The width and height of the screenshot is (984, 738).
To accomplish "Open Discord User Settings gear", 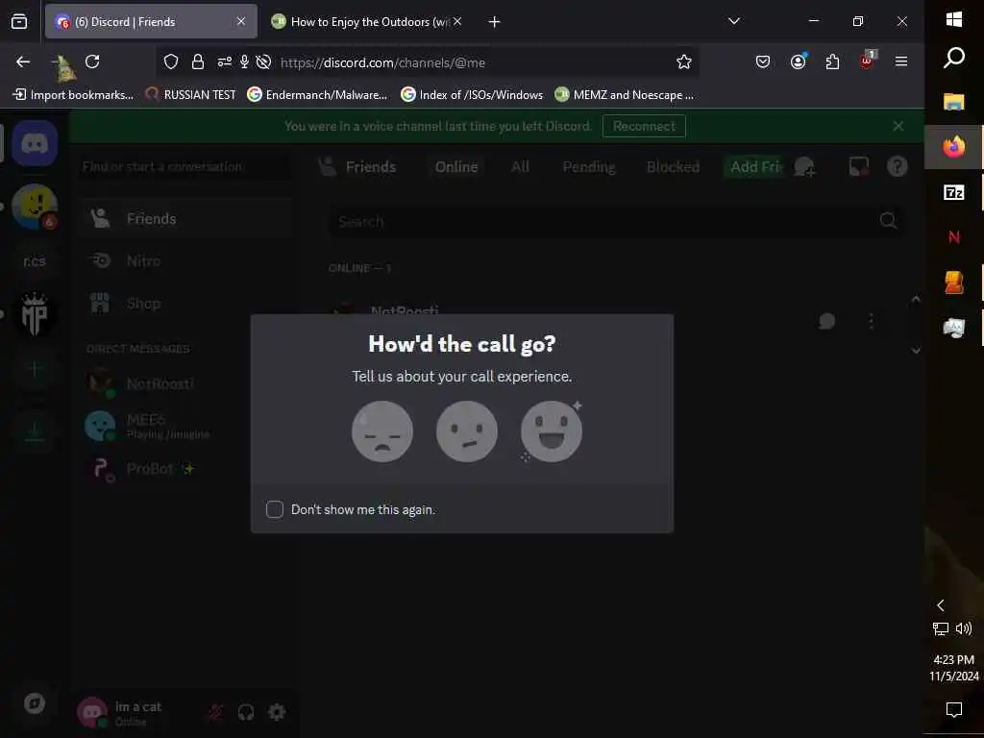I will (277, 712).
